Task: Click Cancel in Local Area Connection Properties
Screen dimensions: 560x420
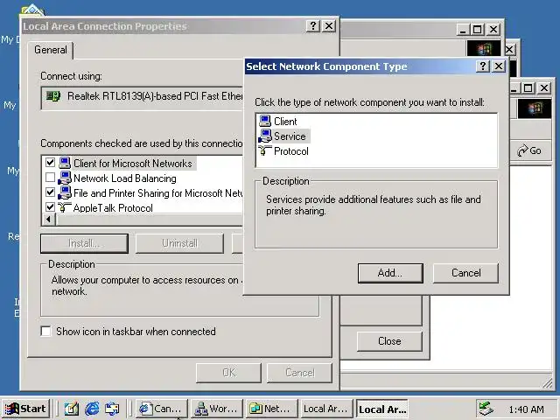Action: pos(299,373)
